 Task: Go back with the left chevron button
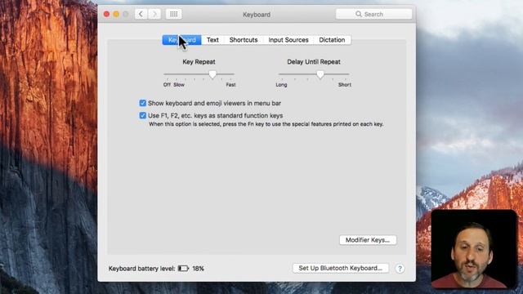click(x=141, y=14)
